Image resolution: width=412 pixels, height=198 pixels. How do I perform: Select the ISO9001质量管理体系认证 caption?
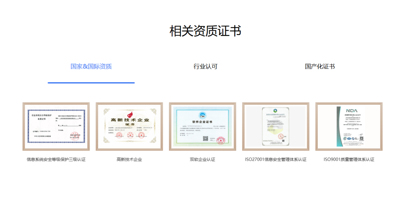pos(349,159)
